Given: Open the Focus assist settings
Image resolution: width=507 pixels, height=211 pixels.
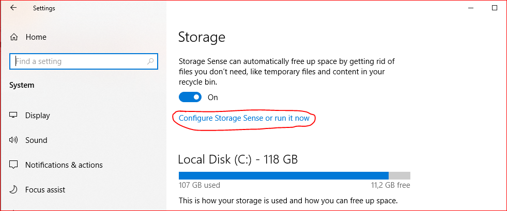Looking at the screenshot, I should pos(45,190).
